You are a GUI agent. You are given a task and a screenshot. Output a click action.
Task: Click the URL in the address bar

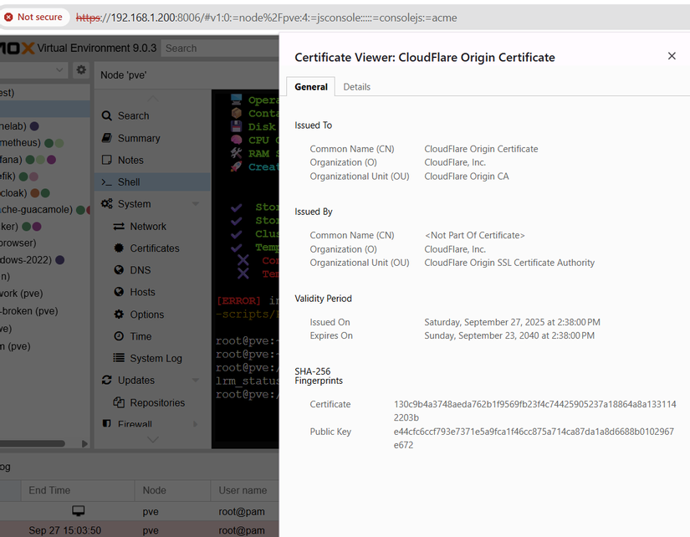point(266,18)
